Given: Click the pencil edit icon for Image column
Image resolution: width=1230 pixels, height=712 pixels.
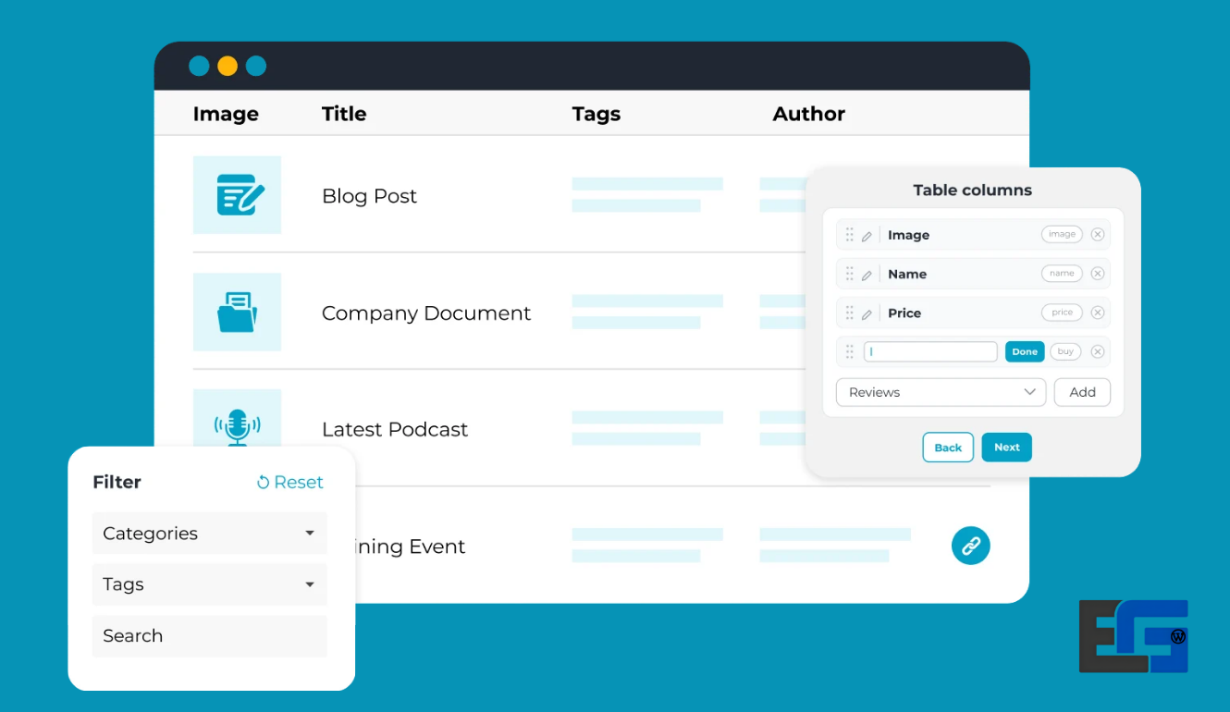Looking at the screenshot, I should [867, 236].
